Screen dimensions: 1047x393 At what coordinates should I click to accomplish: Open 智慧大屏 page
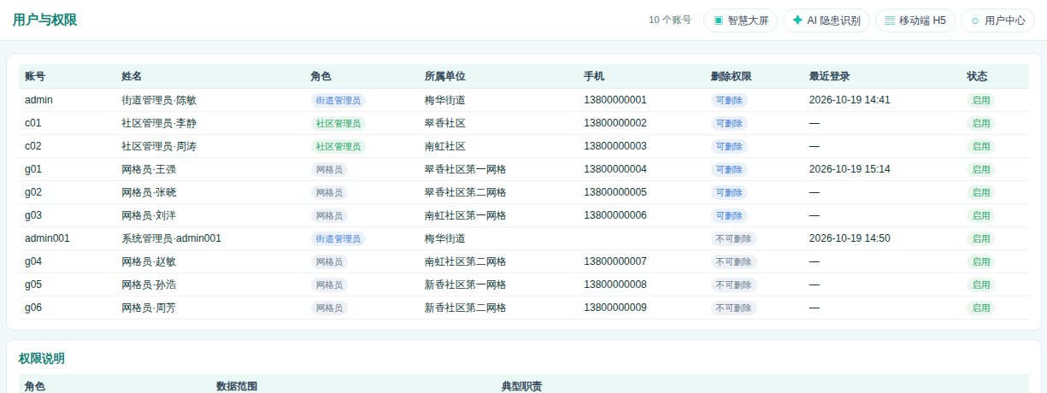(x=740, y=21)
